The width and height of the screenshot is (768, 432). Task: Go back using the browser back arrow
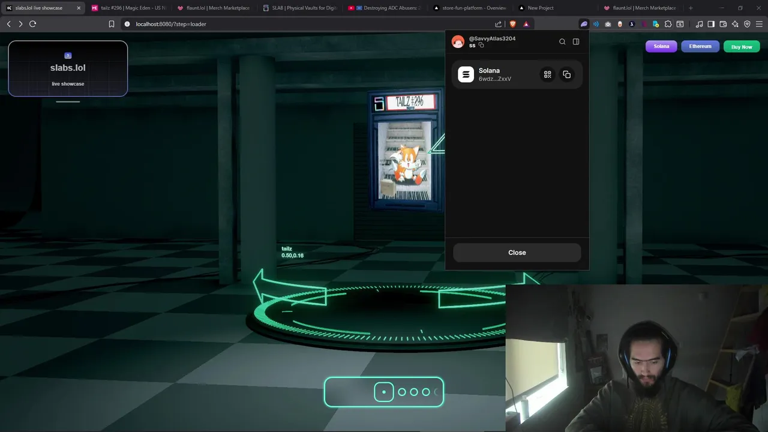click(8, 24)
